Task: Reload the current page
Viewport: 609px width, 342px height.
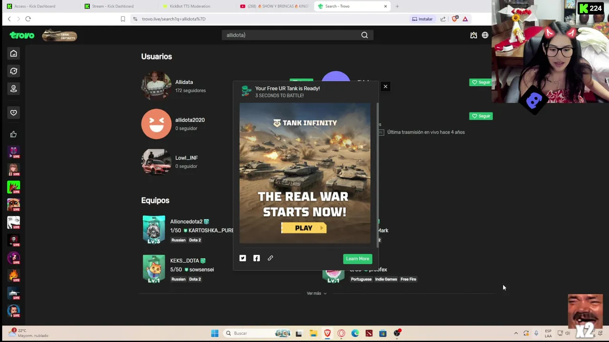Action: click(28, 19)
